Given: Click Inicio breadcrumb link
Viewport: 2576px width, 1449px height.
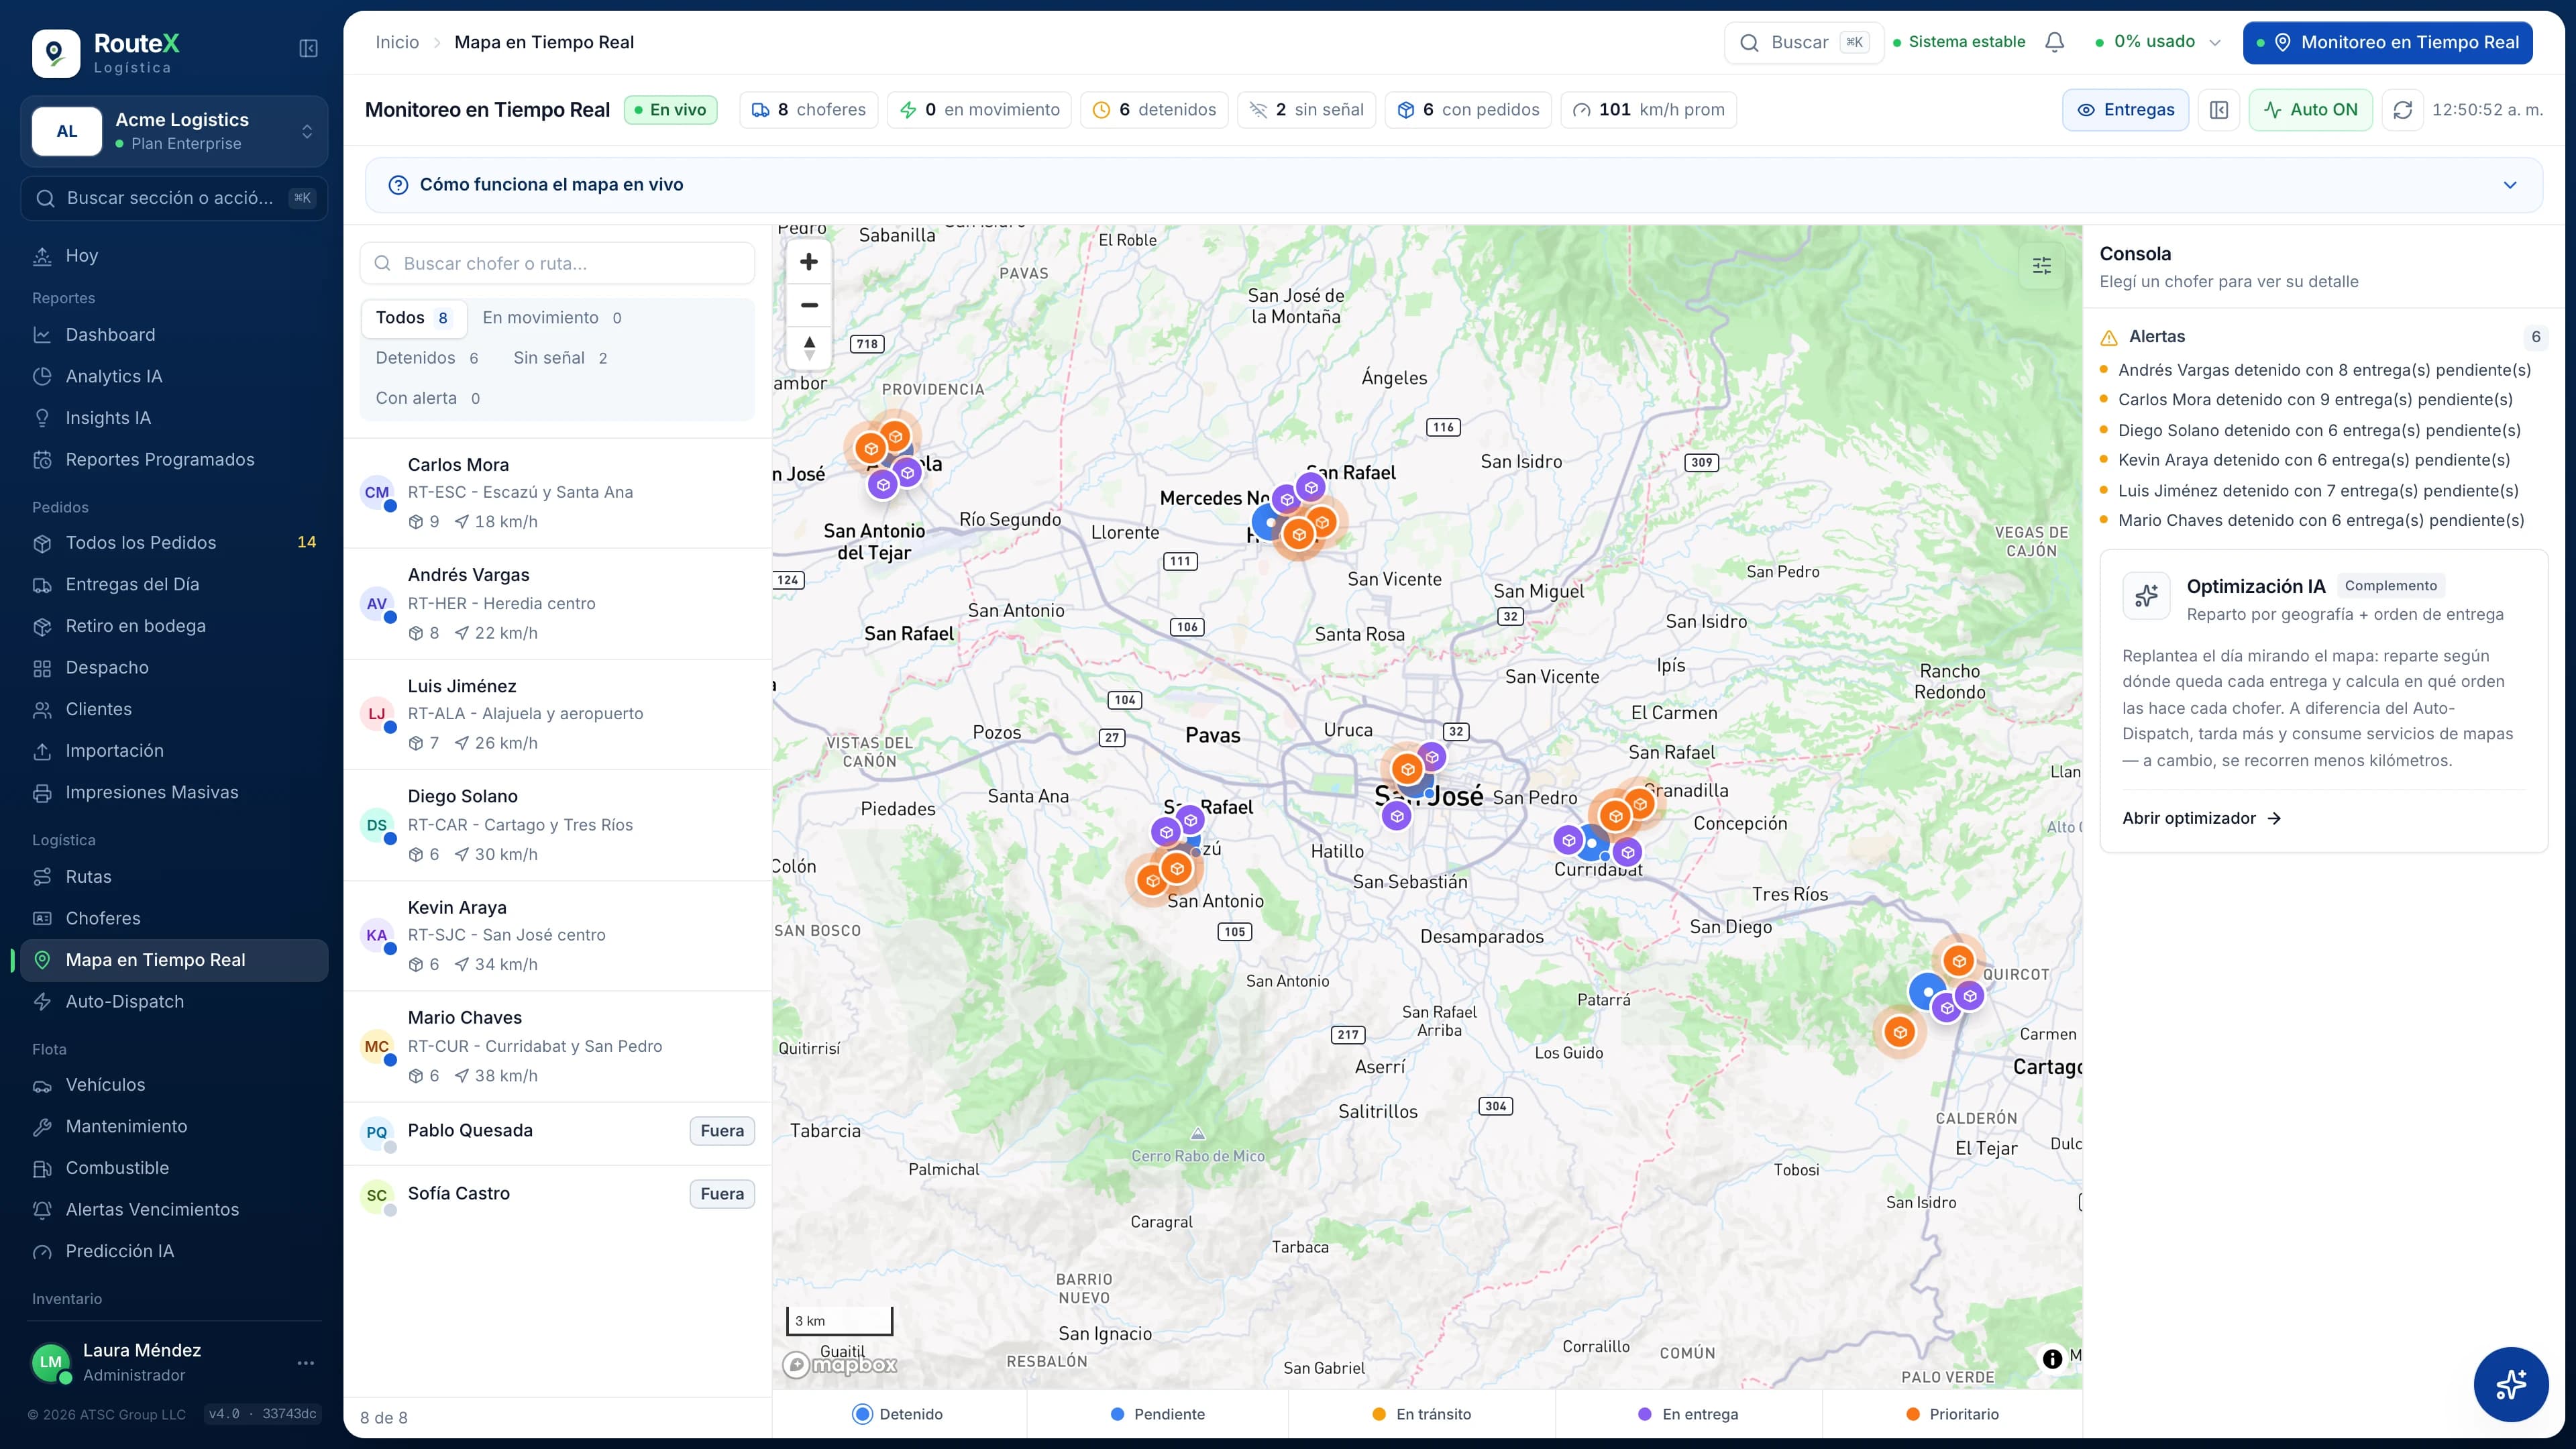Looking at the screenshot, I should coord(397,42).
